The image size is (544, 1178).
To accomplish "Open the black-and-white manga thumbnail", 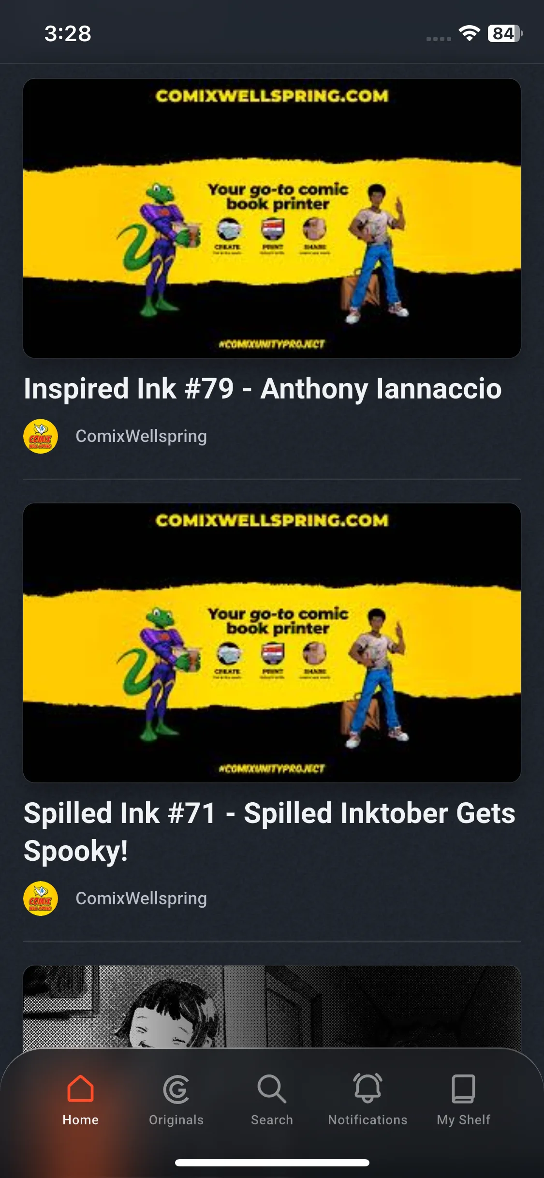I will (x=272, y=1007).
